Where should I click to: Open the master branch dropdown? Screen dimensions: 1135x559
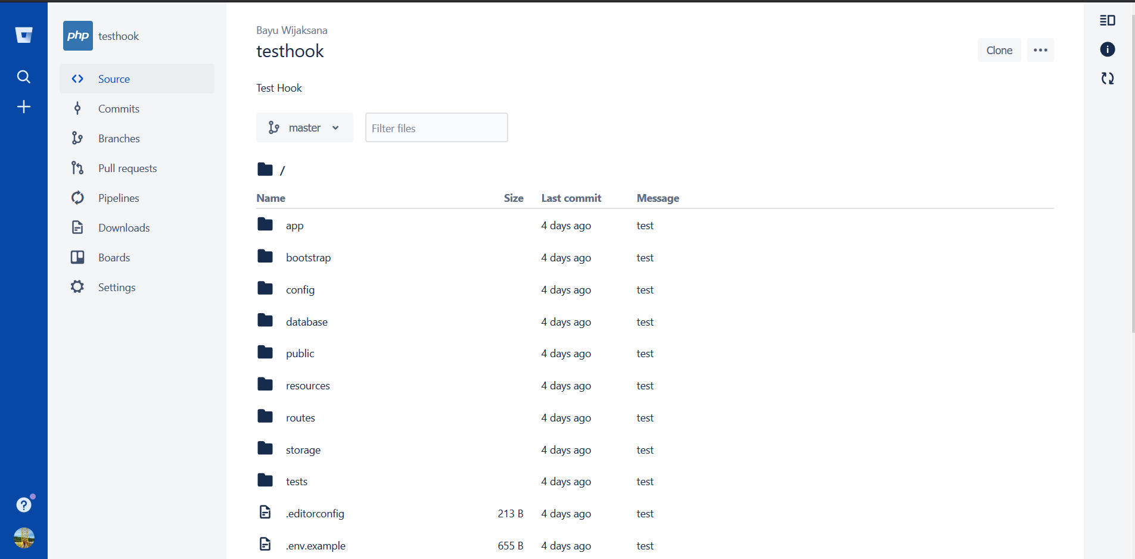coord(304,127)
